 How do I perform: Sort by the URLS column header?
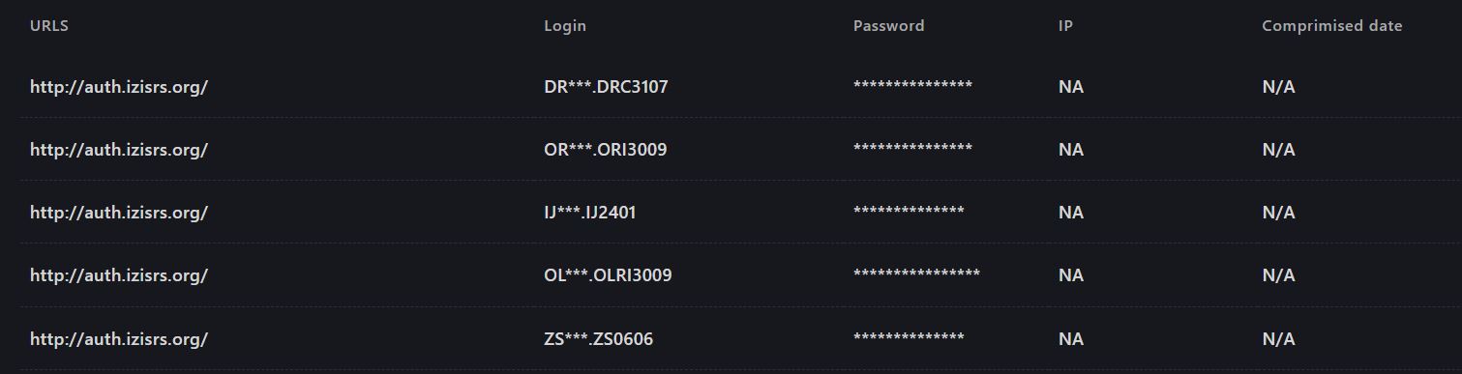(49, 26)
